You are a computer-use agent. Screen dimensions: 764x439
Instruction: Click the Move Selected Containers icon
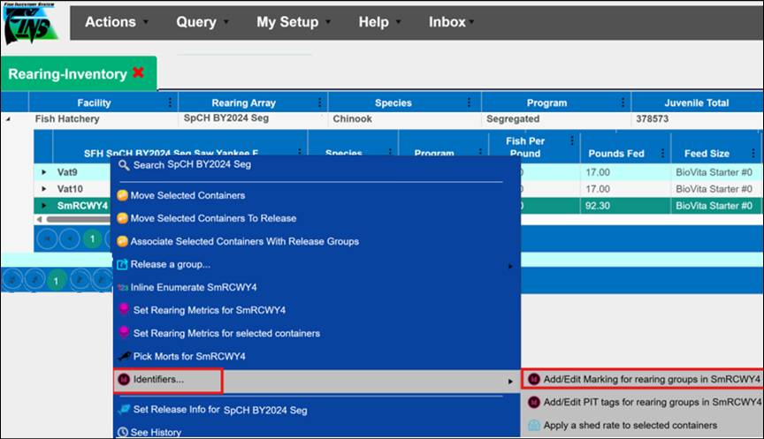click(123, 195)
